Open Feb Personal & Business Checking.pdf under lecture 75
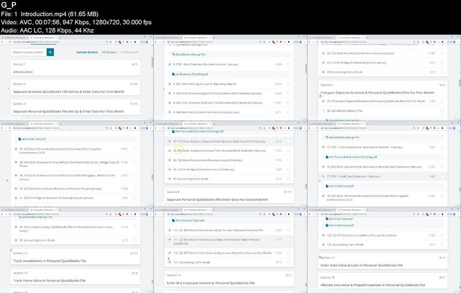 (x=353, y=157)
